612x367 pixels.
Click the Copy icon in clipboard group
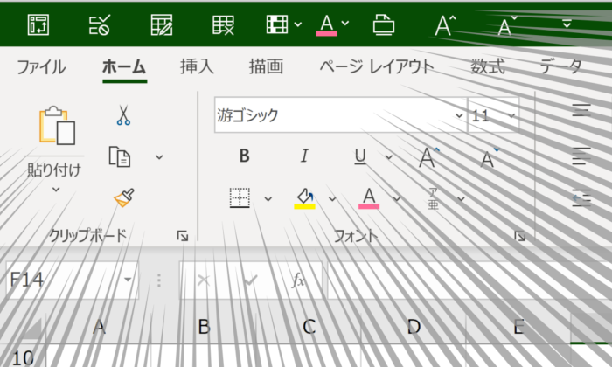[120, 156]
